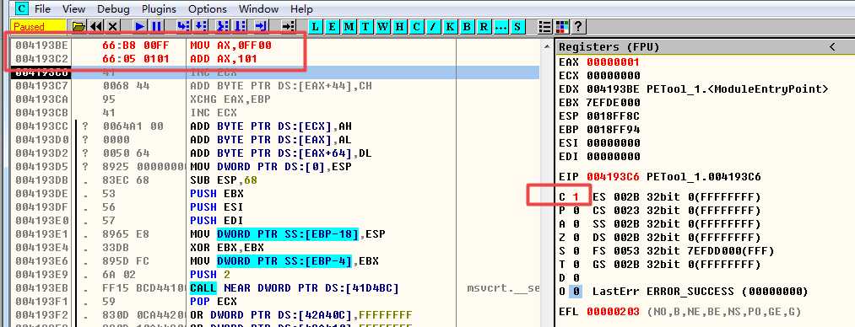Show Patches with the slash button
The image size is (855, 327).
tap(433, 26)
